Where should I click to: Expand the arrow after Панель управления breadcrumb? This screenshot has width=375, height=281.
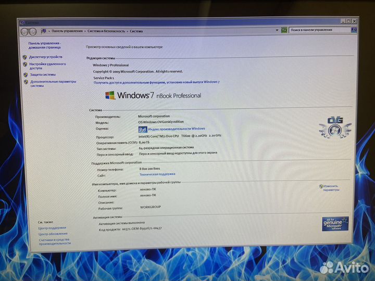(85, 31)
